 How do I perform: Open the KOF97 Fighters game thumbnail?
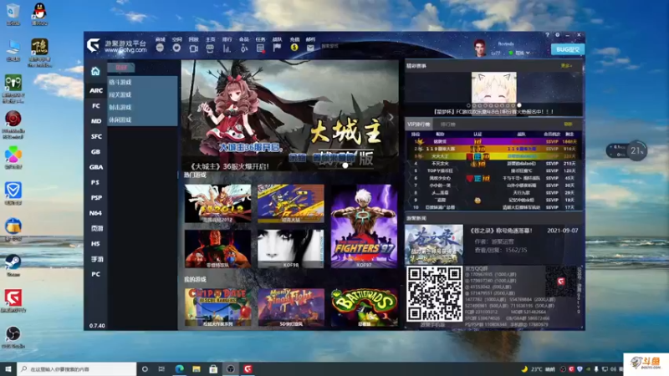[x=364, y=226]
